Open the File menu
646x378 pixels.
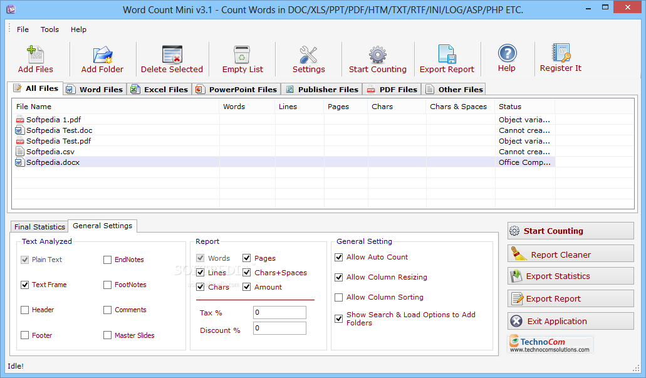point(23,29)
